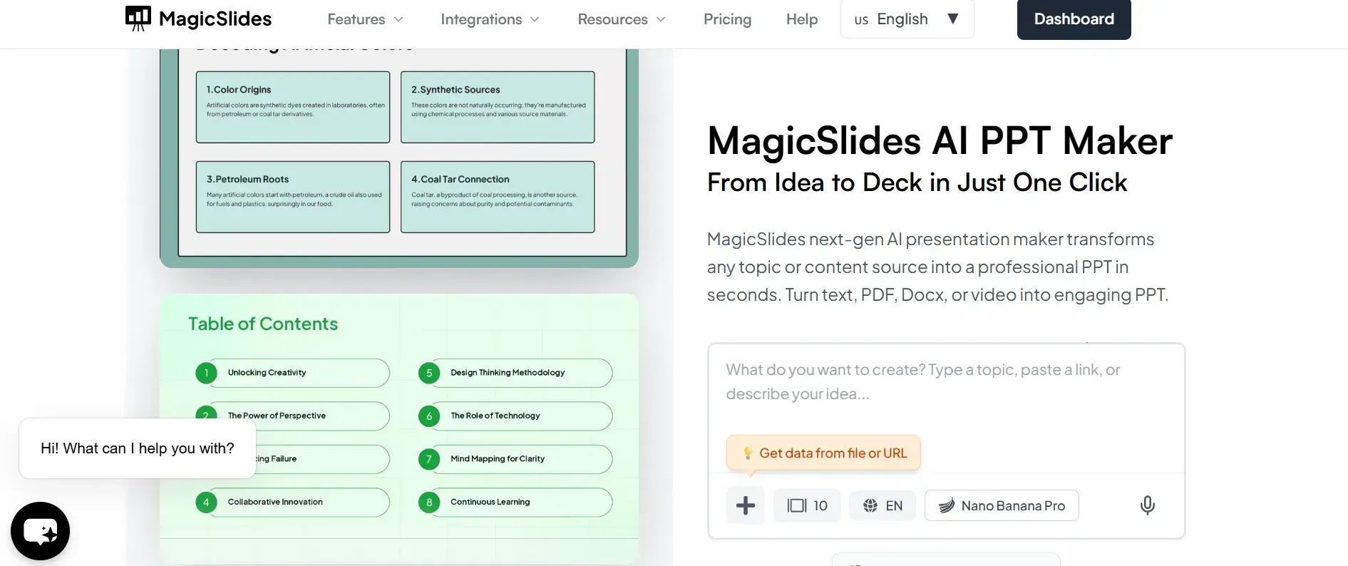The image size is (1348, 566).
Task: Click the 'MagicSlides AI PPT Maker' heading
Action: point(940,140)
